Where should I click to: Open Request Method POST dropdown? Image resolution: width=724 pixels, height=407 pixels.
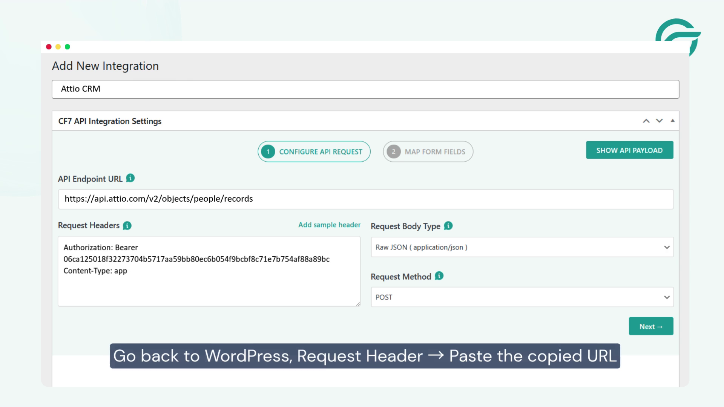[x=522, y=297]
